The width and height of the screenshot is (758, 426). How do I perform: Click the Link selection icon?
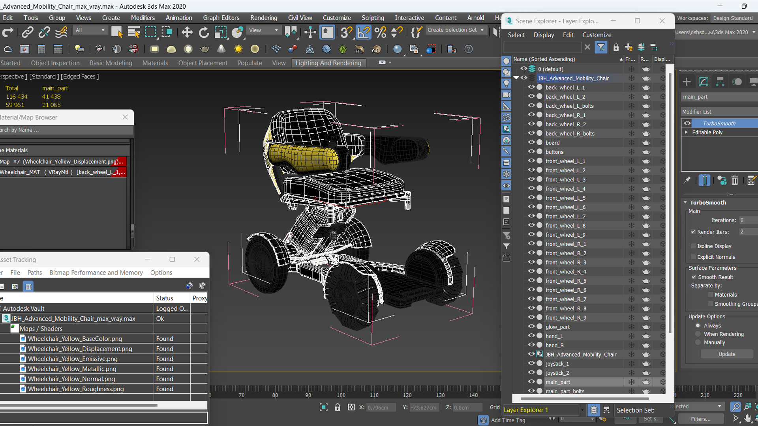pos(27,32)
